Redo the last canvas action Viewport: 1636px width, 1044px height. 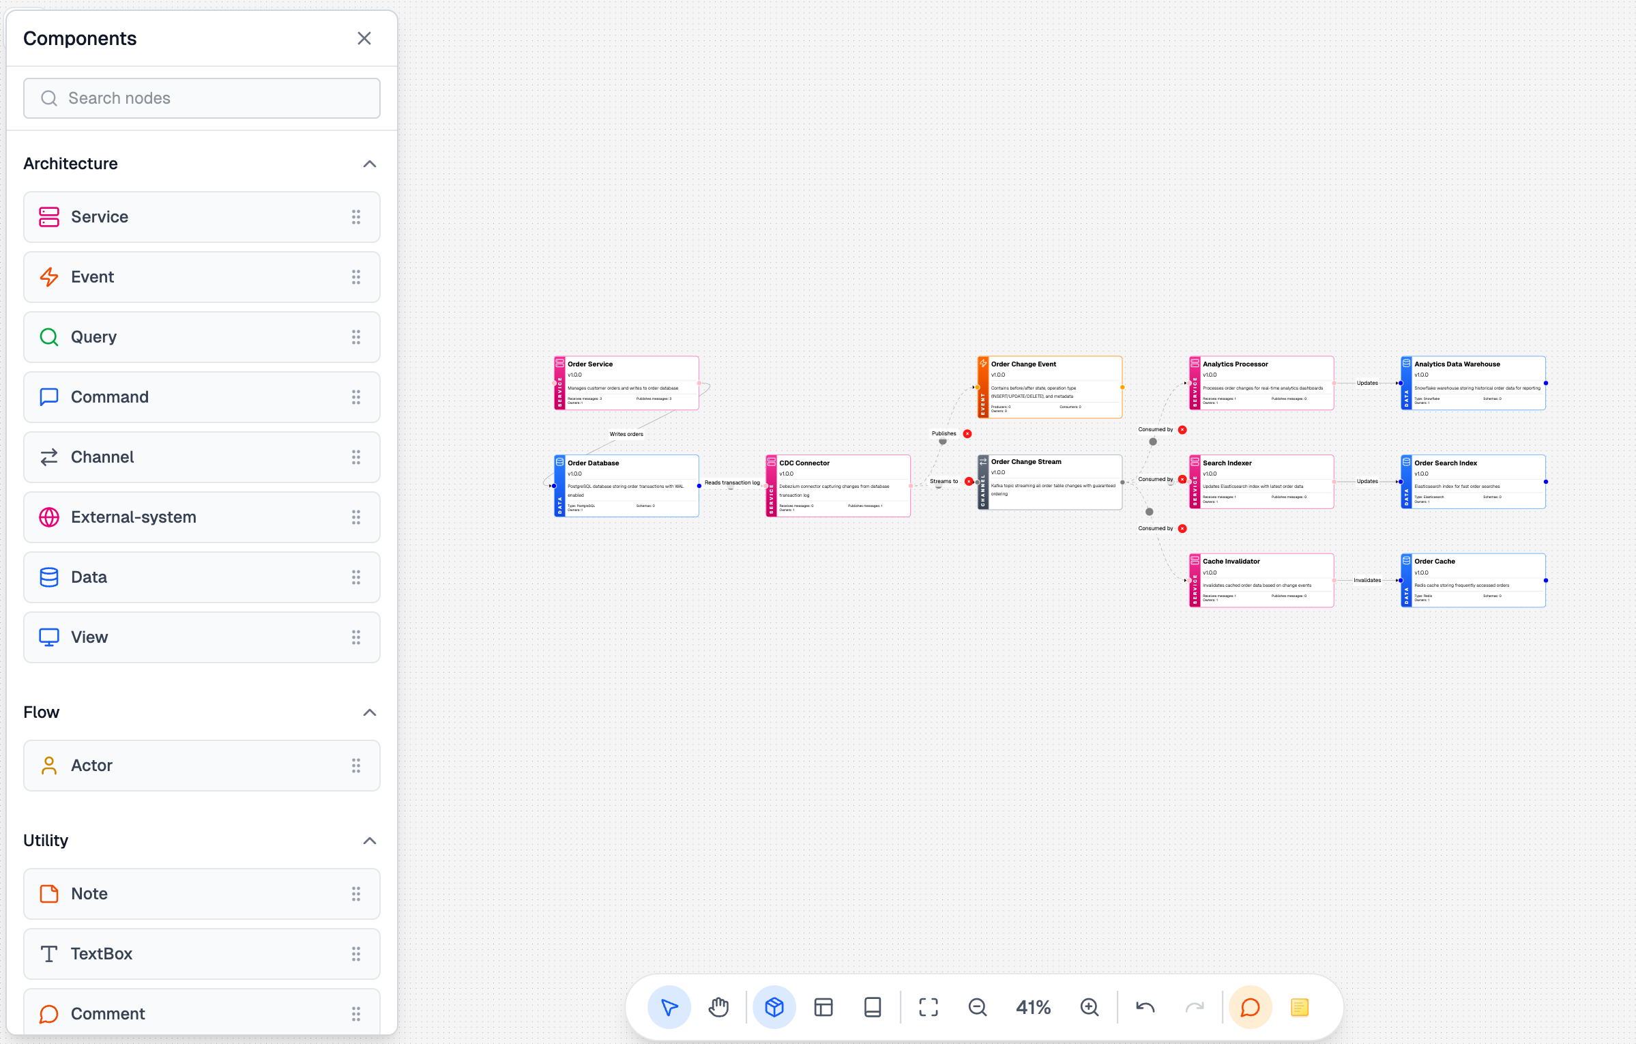pos(1195,1006)
